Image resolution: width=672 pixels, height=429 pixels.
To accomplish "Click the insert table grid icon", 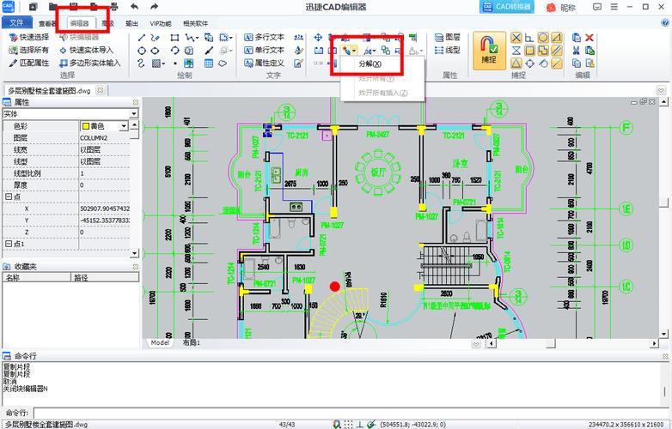I will [x=208, y=63].
